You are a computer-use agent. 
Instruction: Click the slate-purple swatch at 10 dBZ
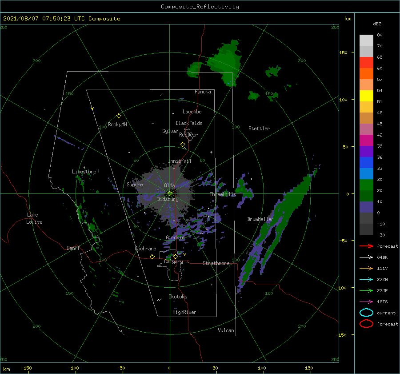366,207
